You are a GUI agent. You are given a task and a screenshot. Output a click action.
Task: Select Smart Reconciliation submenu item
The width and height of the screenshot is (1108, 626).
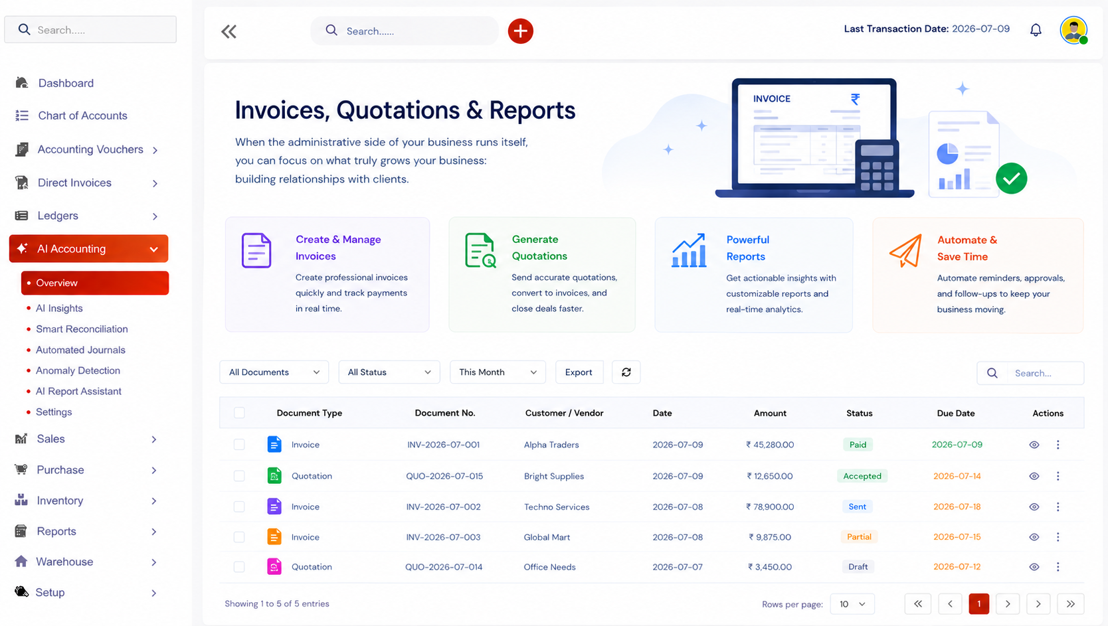pyautogui.click(x=82, y=329)
